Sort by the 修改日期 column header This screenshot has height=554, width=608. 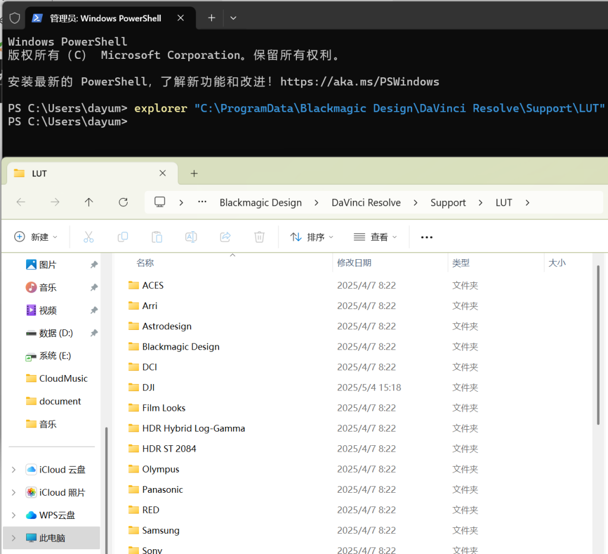click(x=354, y=263)
